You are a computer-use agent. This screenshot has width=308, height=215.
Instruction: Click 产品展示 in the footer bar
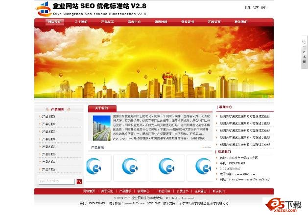[x=125, y=191]
